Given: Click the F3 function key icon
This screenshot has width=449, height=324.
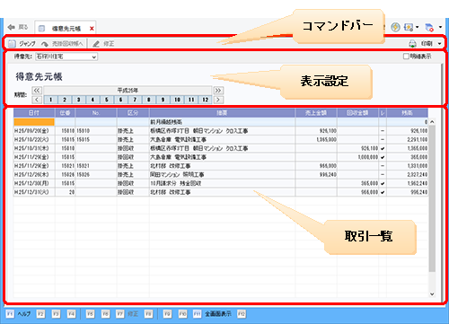Looking at the screenshot, I should (x=56, y=314).
